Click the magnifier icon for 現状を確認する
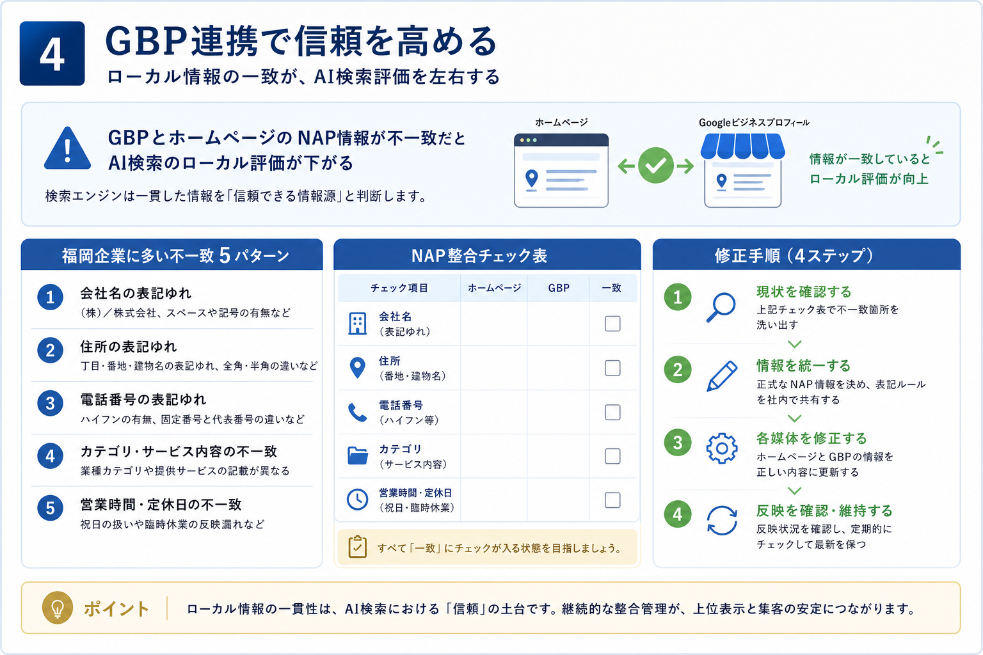 pos(721,307)
